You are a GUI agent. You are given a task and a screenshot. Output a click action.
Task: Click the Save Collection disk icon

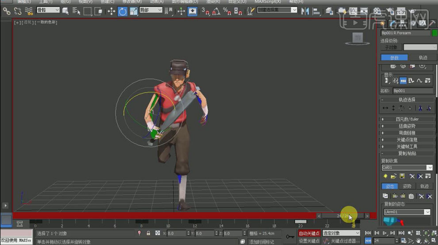(x=402, y=176)
